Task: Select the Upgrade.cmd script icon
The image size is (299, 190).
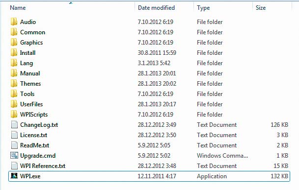Action: click(14, 155)
